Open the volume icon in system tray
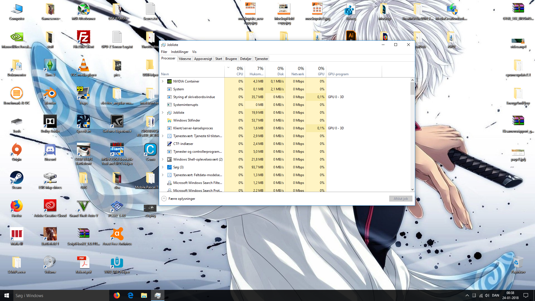 click(x=487, y=295)
